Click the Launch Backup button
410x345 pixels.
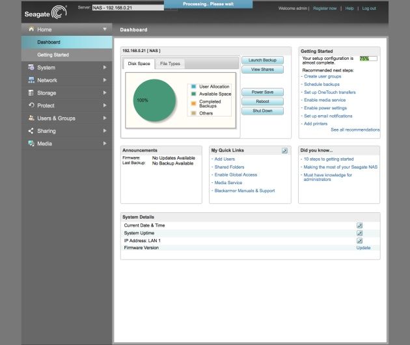tap(262, 60)
